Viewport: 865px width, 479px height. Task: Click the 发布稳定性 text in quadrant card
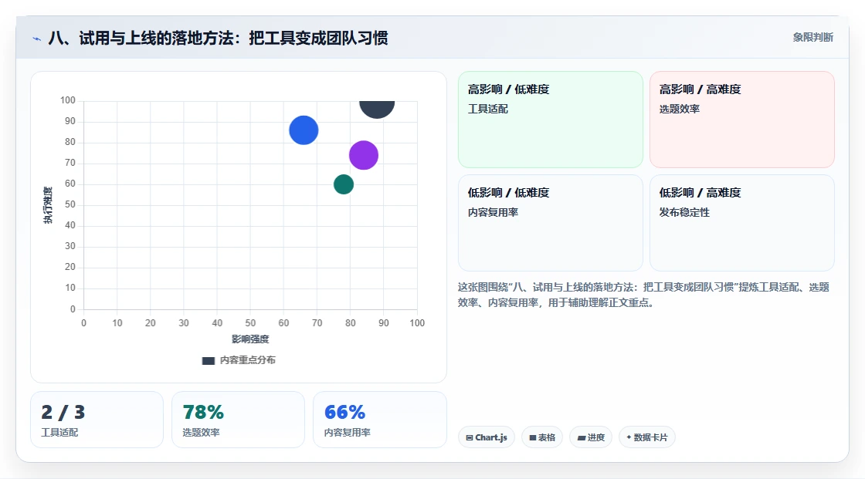(x=684, y=213)
